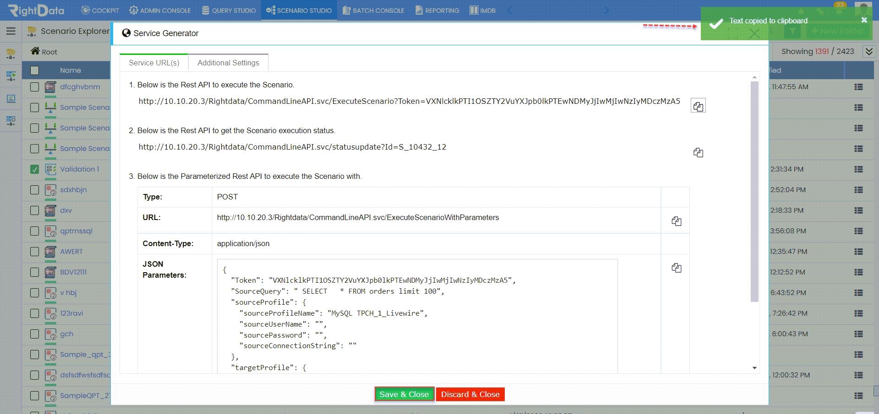The height and width of the screenshot is (414, 879).
Task: Open the hamburger menu in left sidebar
Action: coord(11,31)
